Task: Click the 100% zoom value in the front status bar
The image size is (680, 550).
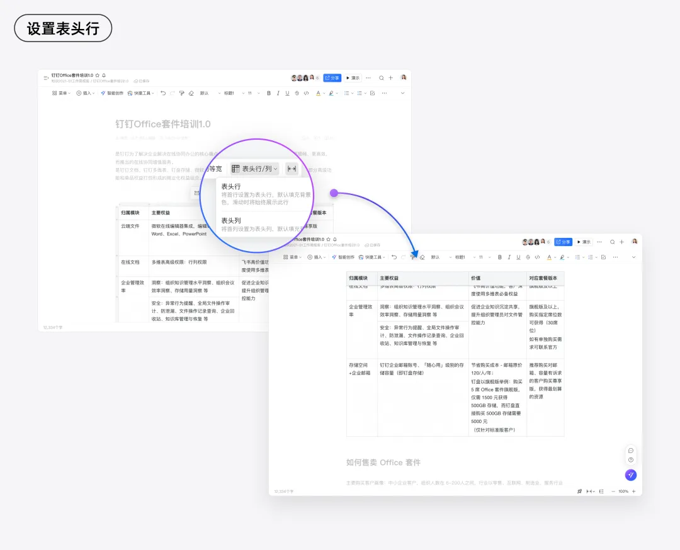Action: click(623, 491)
